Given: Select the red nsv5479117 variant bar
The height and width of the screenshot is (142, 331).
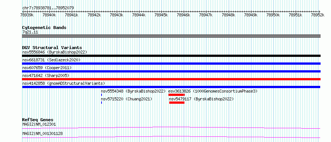Looking at the screenshot, I should click(177, 103).
